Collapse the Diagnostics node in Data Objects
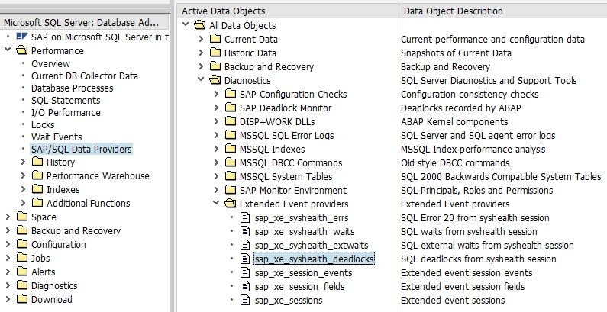This screenshot has width=607, height=312. (202, 81)
